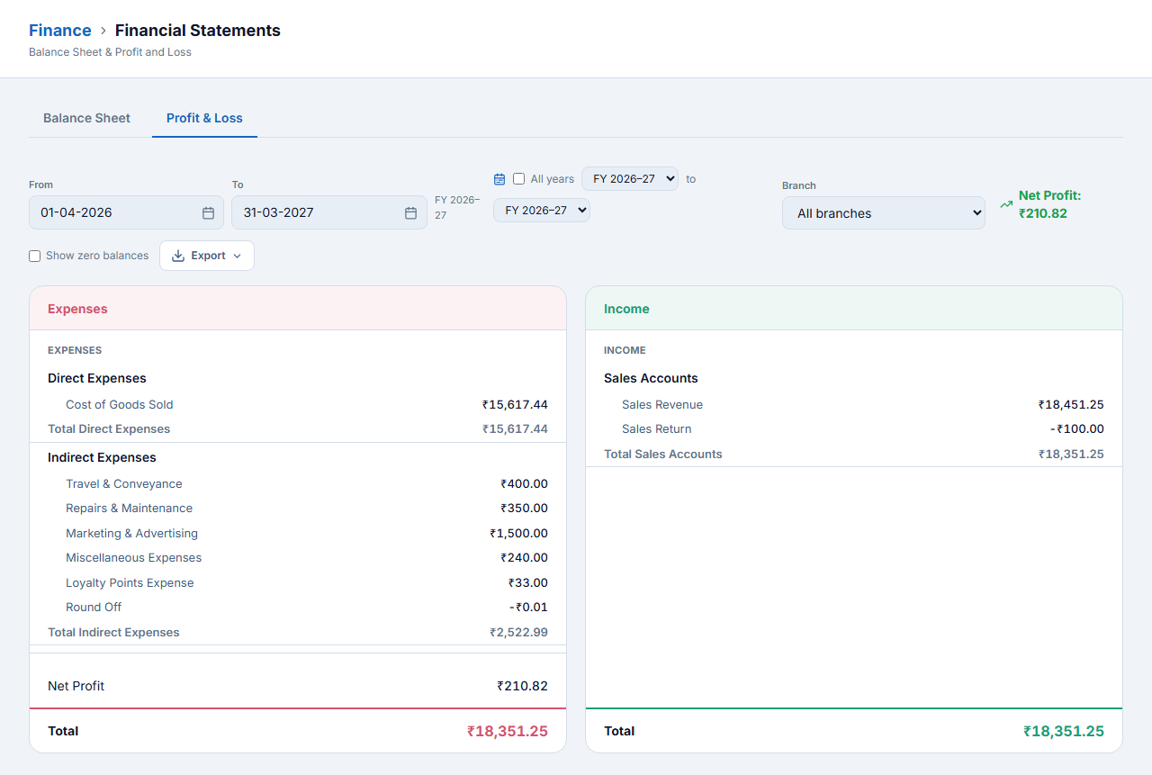This screenshot has width=1152, height=775.
Task: Click Loyalty Points Expense line
Action: pos(298,583)
